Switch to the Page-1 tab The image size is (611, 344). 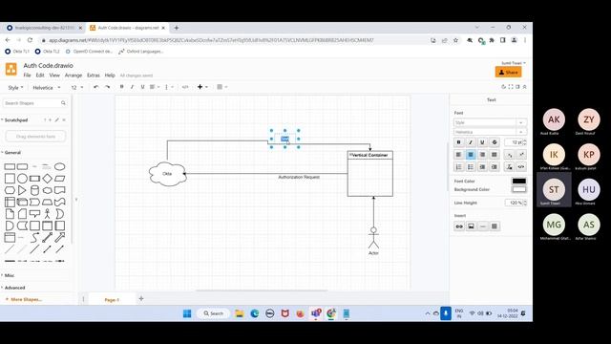click(112, 299)
